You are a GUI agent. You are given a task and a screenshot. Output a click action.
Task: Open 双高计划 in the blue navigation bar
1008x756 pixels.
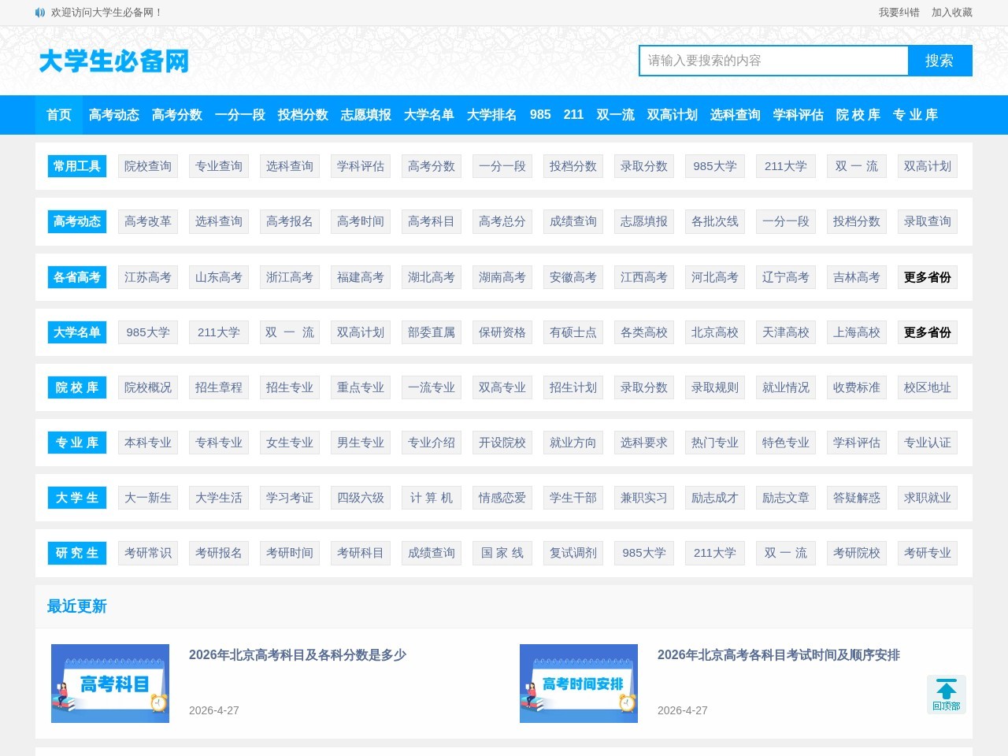click(x=673, y=115)
